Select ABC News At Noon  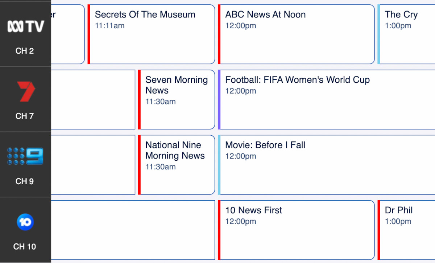[x=295, y=34]
